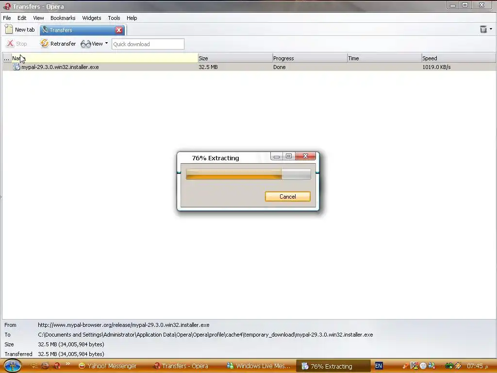Click the To destination path text

coord(205,335)
